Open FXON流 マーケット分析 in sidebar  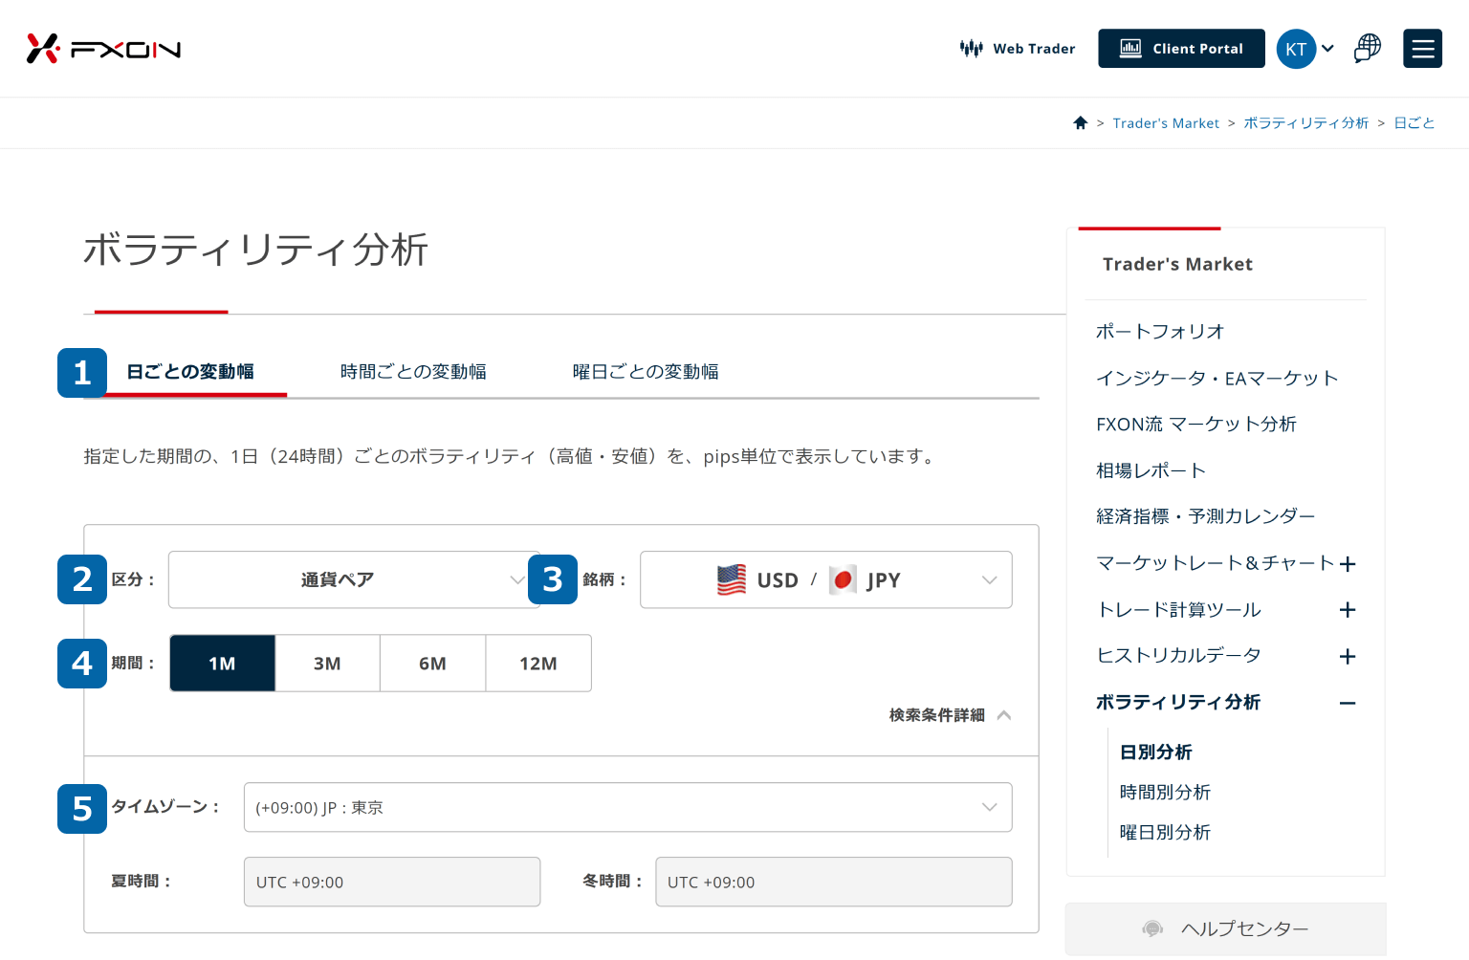[1196, 425]
